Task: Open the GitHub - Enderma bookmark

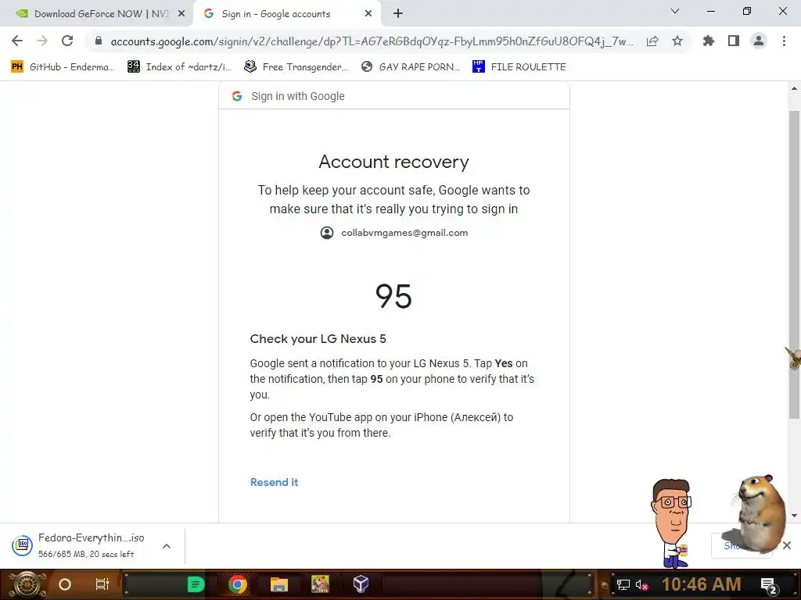Action: 63,67
